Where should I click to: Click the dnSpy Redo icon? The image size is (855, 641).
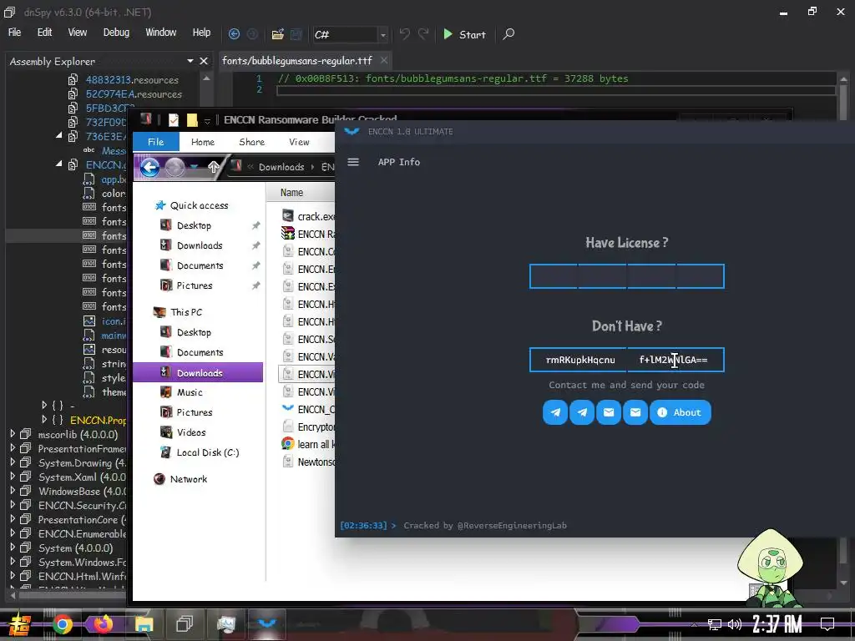[x=423, y=34]
